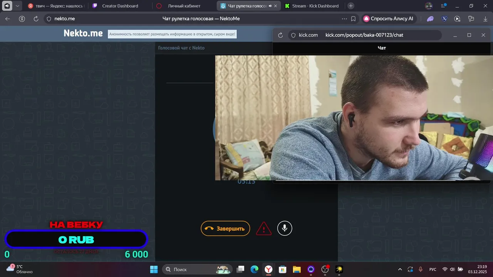
Task: Click the 0 RUB donation goal bar
Action: coord(76,240)
